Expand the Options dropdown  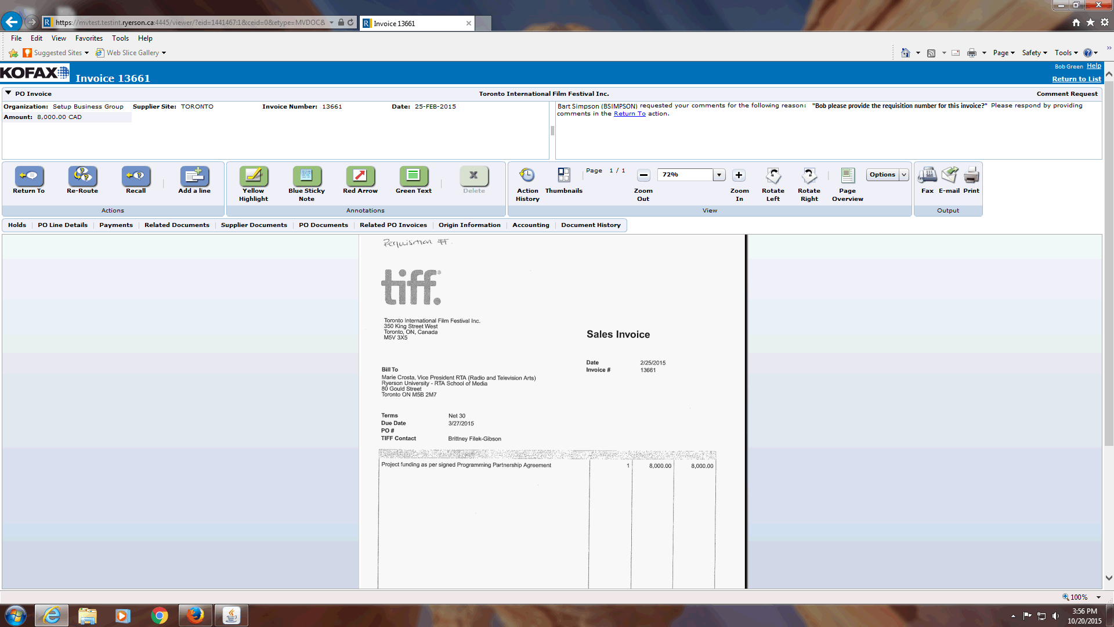pos(903,175)
